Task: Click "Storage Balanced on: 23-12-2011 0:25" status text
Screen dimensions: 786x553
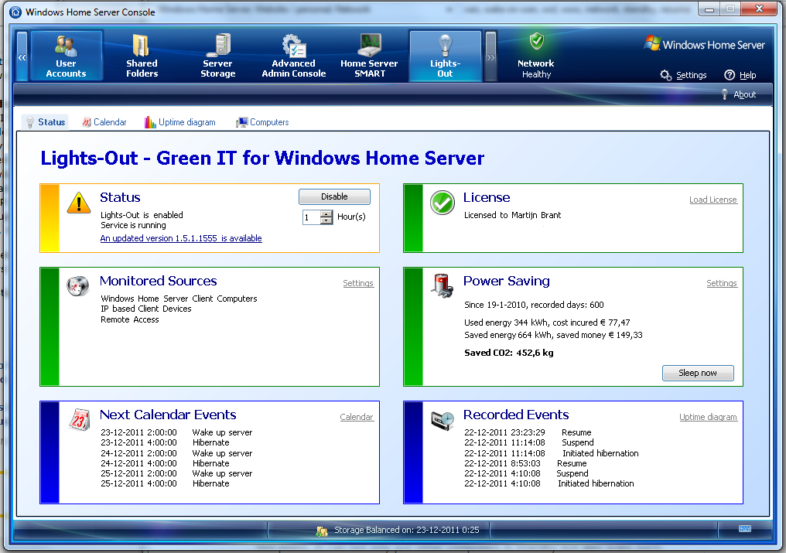Action: (x=406, y=531)
